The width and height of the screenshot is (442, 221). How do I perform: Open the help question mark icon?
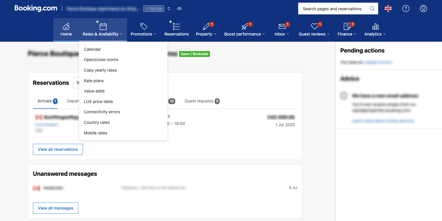(406, 9)
